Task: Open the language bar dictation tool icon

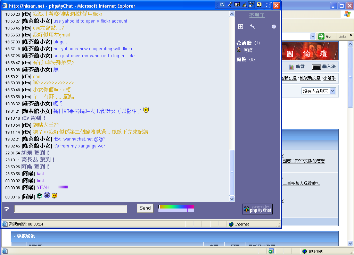Action: point(237,5)
